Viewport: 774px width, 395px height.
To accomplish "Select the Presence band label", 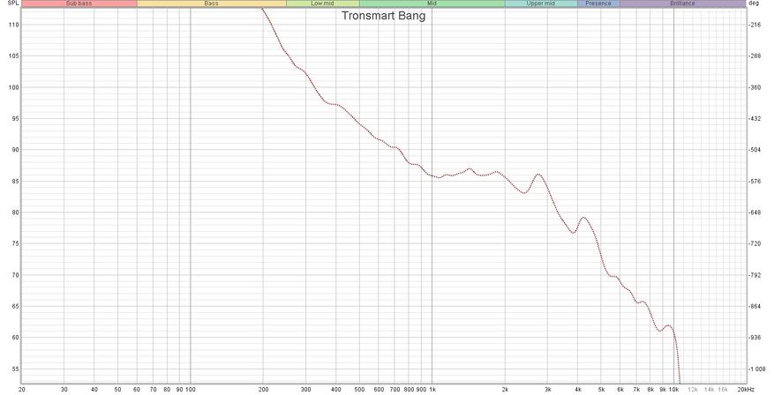I will tap(598, 4).
